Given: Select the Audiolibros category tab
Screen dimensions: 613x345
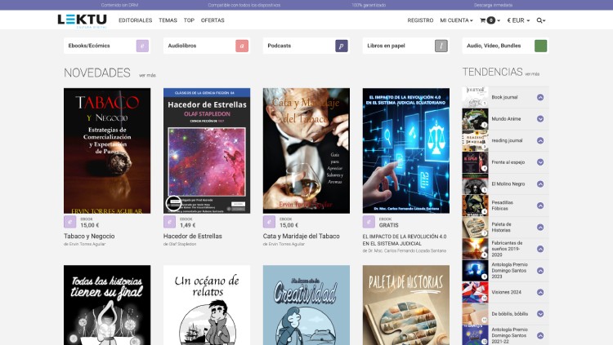Looking at the screenshot, I should tap(207, 46).
